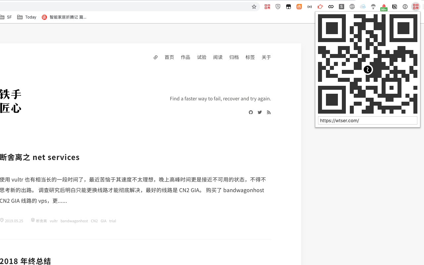Open the red bell extension with 99+ badge
Image resolution: width=424 pixels, height=265 pixels.
click(x=384, y=7)
